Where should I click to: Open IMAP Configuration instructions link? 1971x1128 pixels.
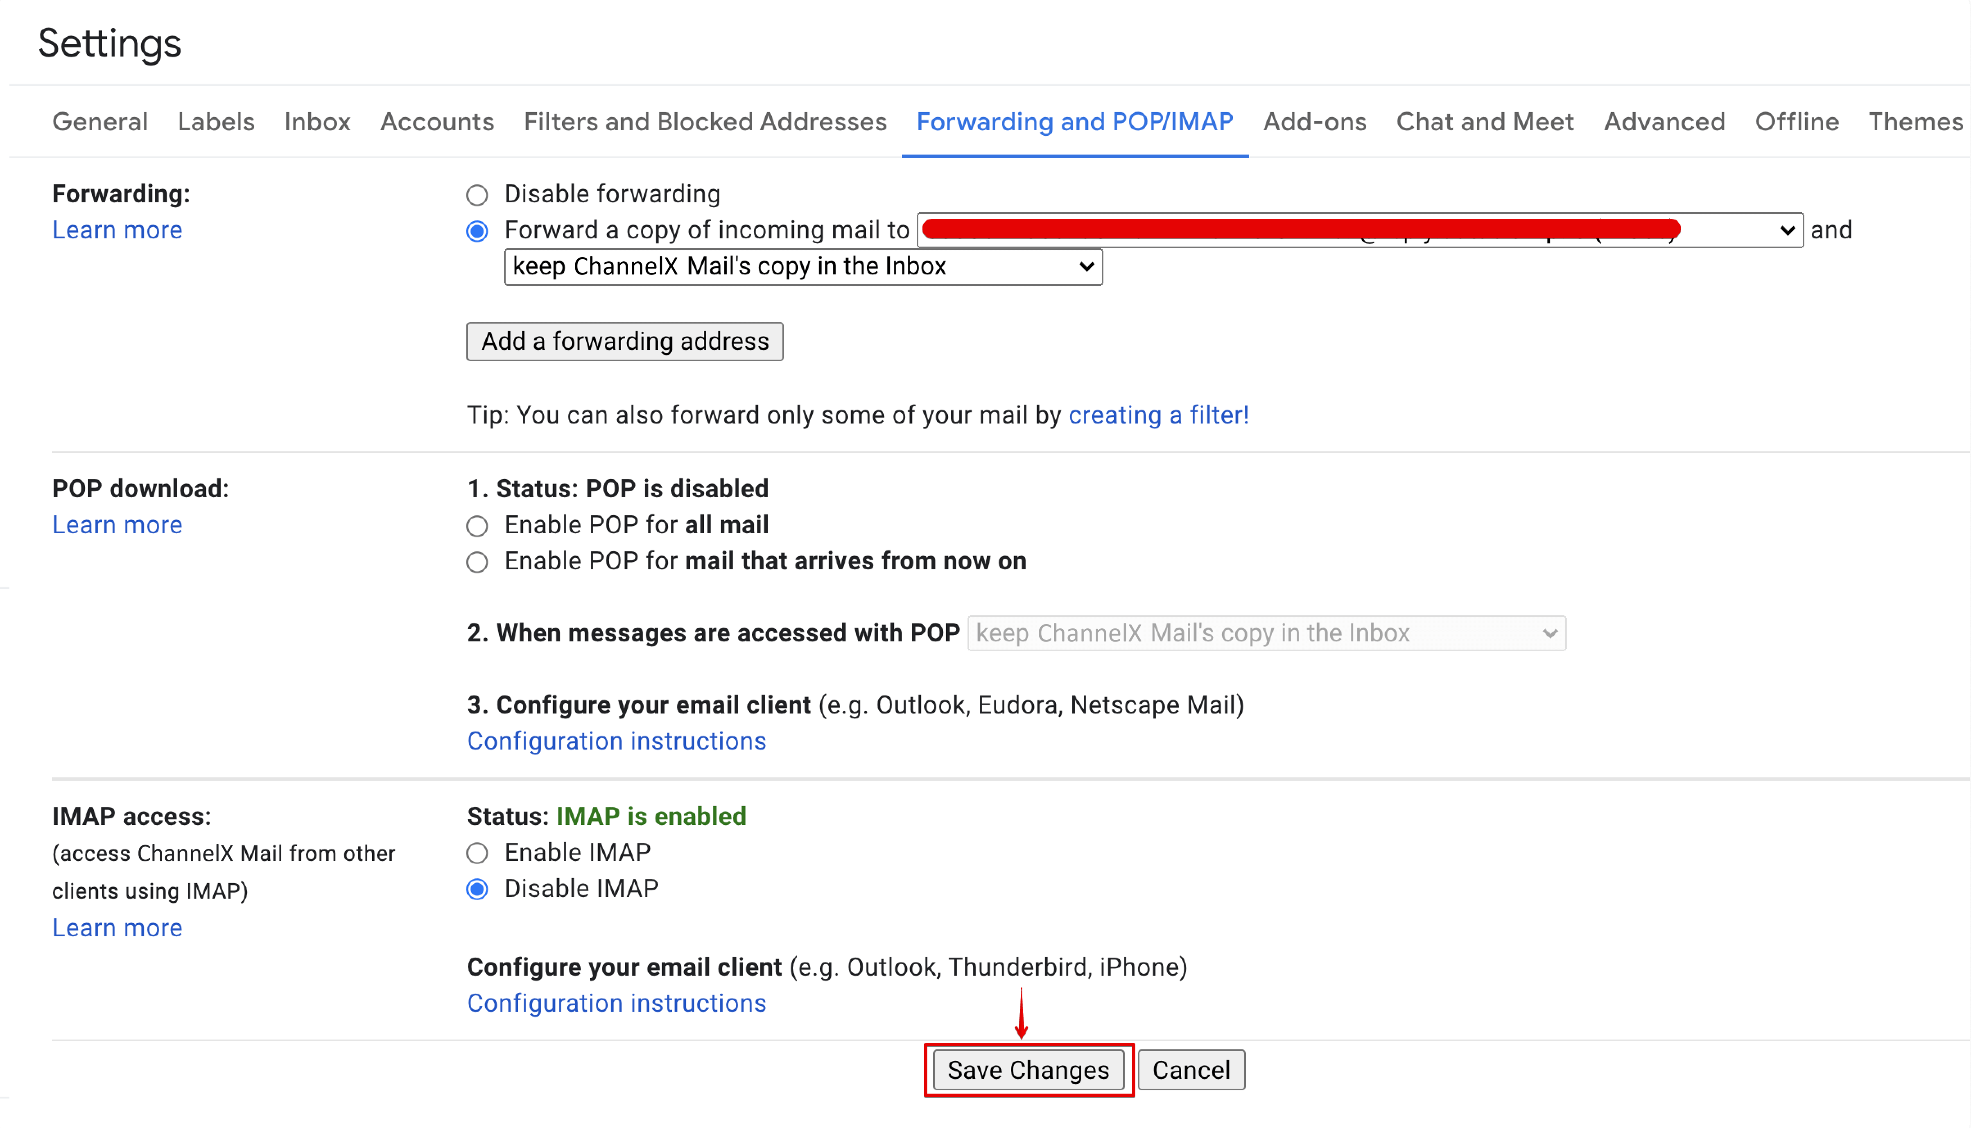tap(617, 1003)
